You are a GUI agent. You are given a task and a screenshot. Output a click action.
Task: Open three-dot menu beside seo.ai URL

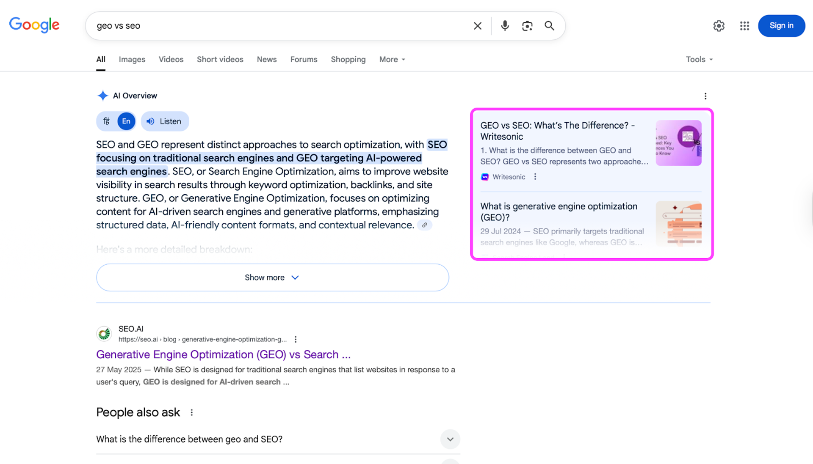296,339
